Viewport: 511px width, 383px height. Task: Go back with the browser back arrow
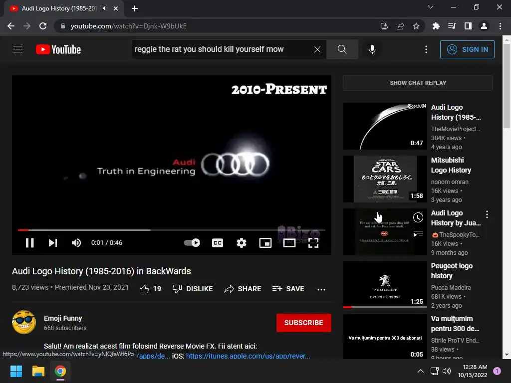tap(11, 26)
